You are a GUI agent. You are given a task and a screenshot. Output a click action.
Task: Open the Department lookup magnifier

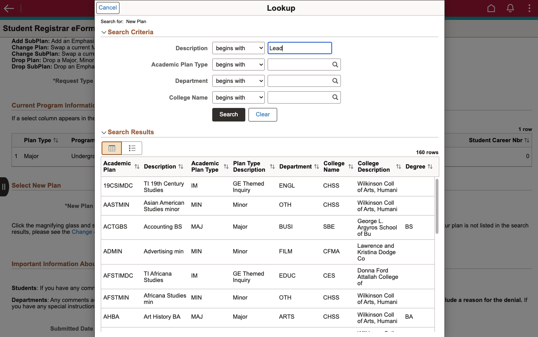[x=335, y=81]
